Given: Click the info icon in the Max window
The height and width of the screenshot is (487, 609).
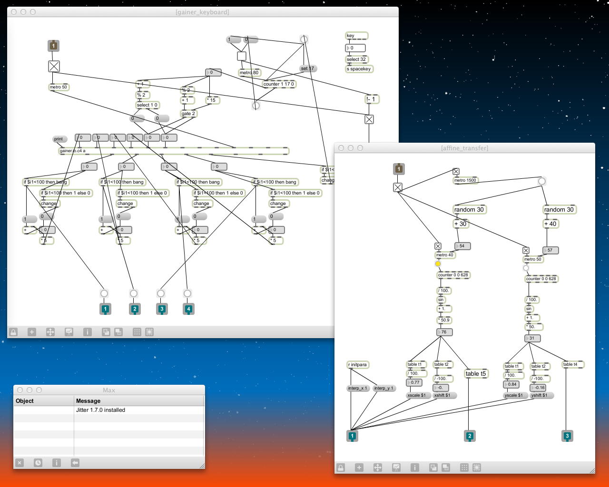Looking at the screenshot, I should pos(56,462).
